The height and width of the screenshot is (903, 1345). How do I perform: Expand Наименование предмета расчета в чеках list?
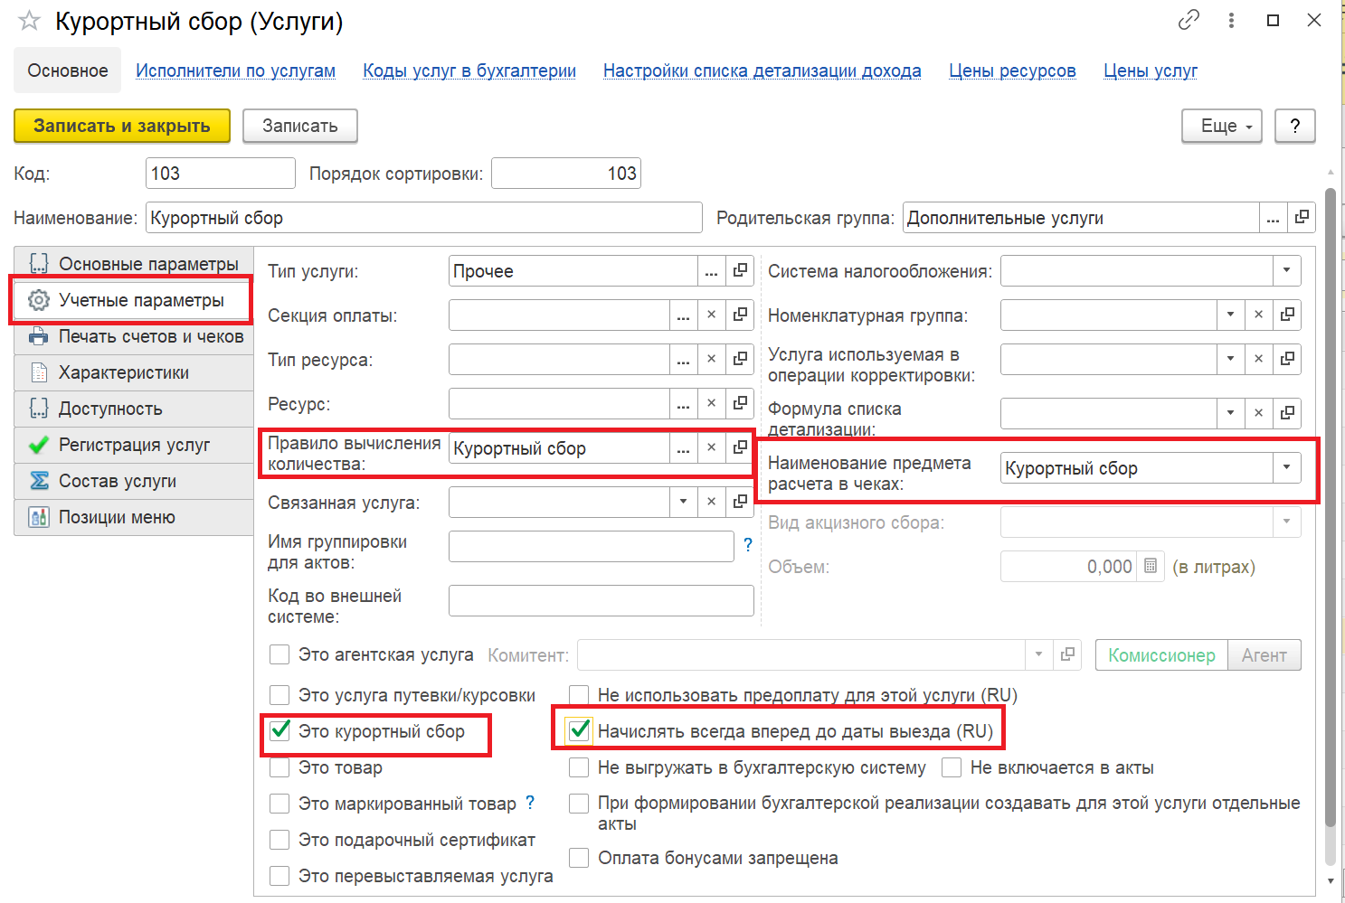pos(1287,467)
